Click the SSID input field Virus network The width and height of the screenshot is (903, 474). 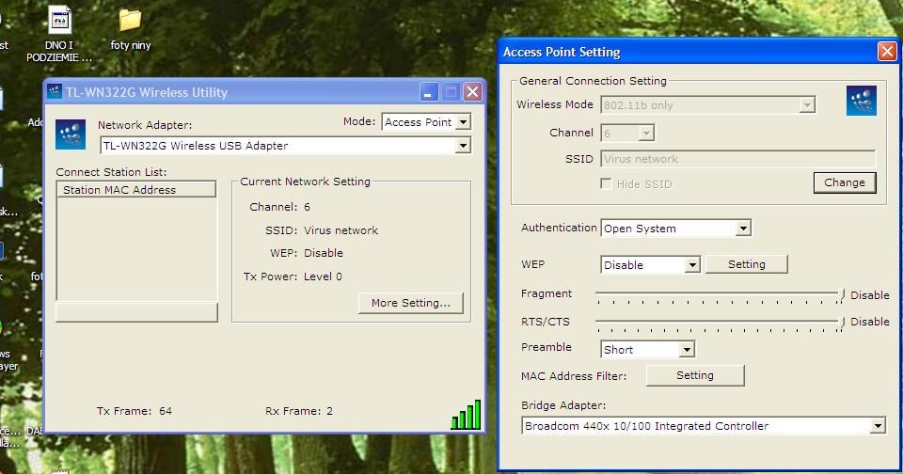pyautogui.click(x=737, y=159)
